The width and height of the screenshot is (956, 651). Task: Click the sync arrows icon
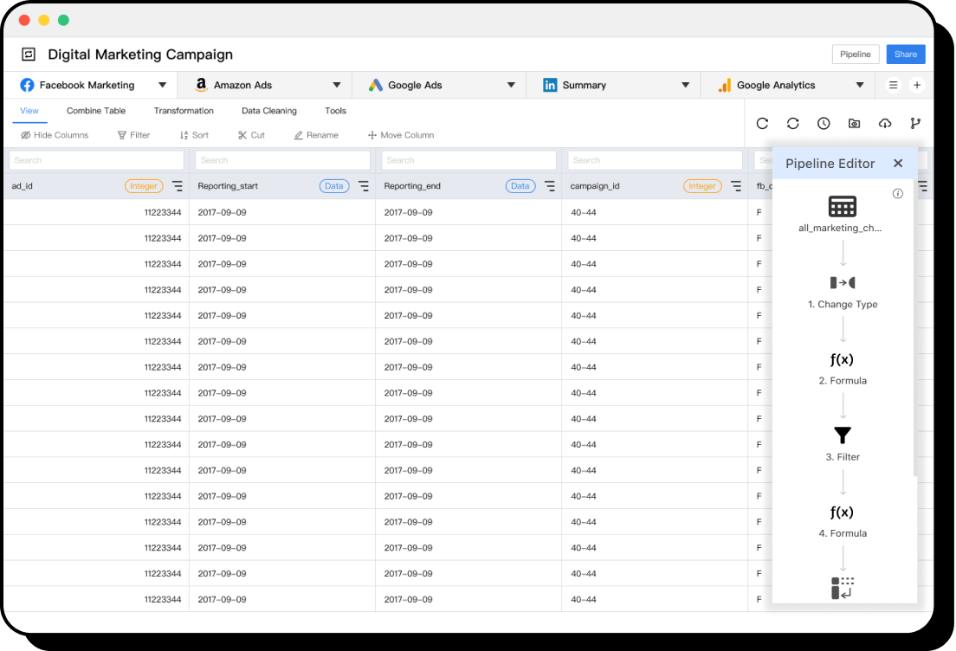click(x=792, y=124)
